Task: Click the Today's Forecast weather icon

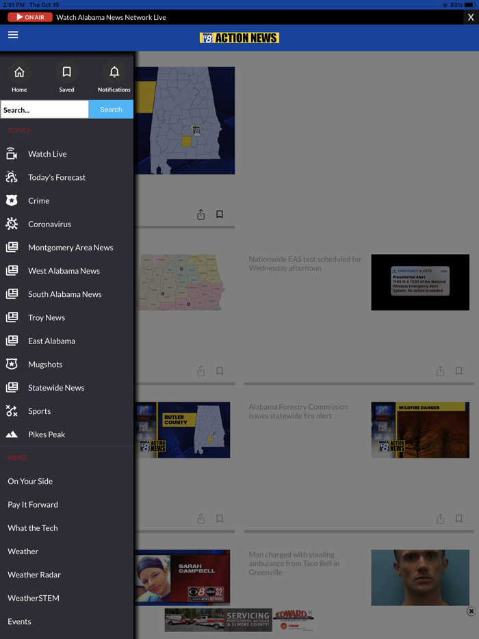Action: click(x=12, y=177)
